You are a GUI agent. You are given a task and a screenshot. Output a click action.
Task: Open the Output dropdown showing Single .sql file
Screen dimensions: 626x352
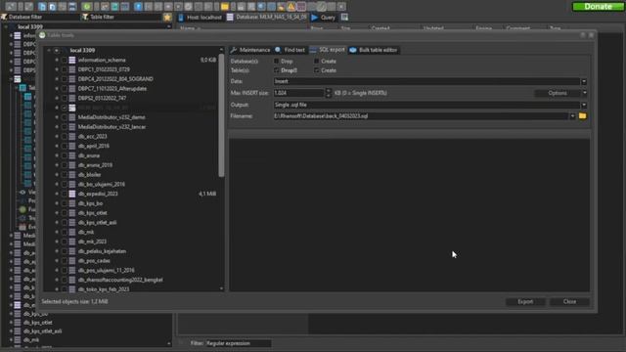[584, 105]
